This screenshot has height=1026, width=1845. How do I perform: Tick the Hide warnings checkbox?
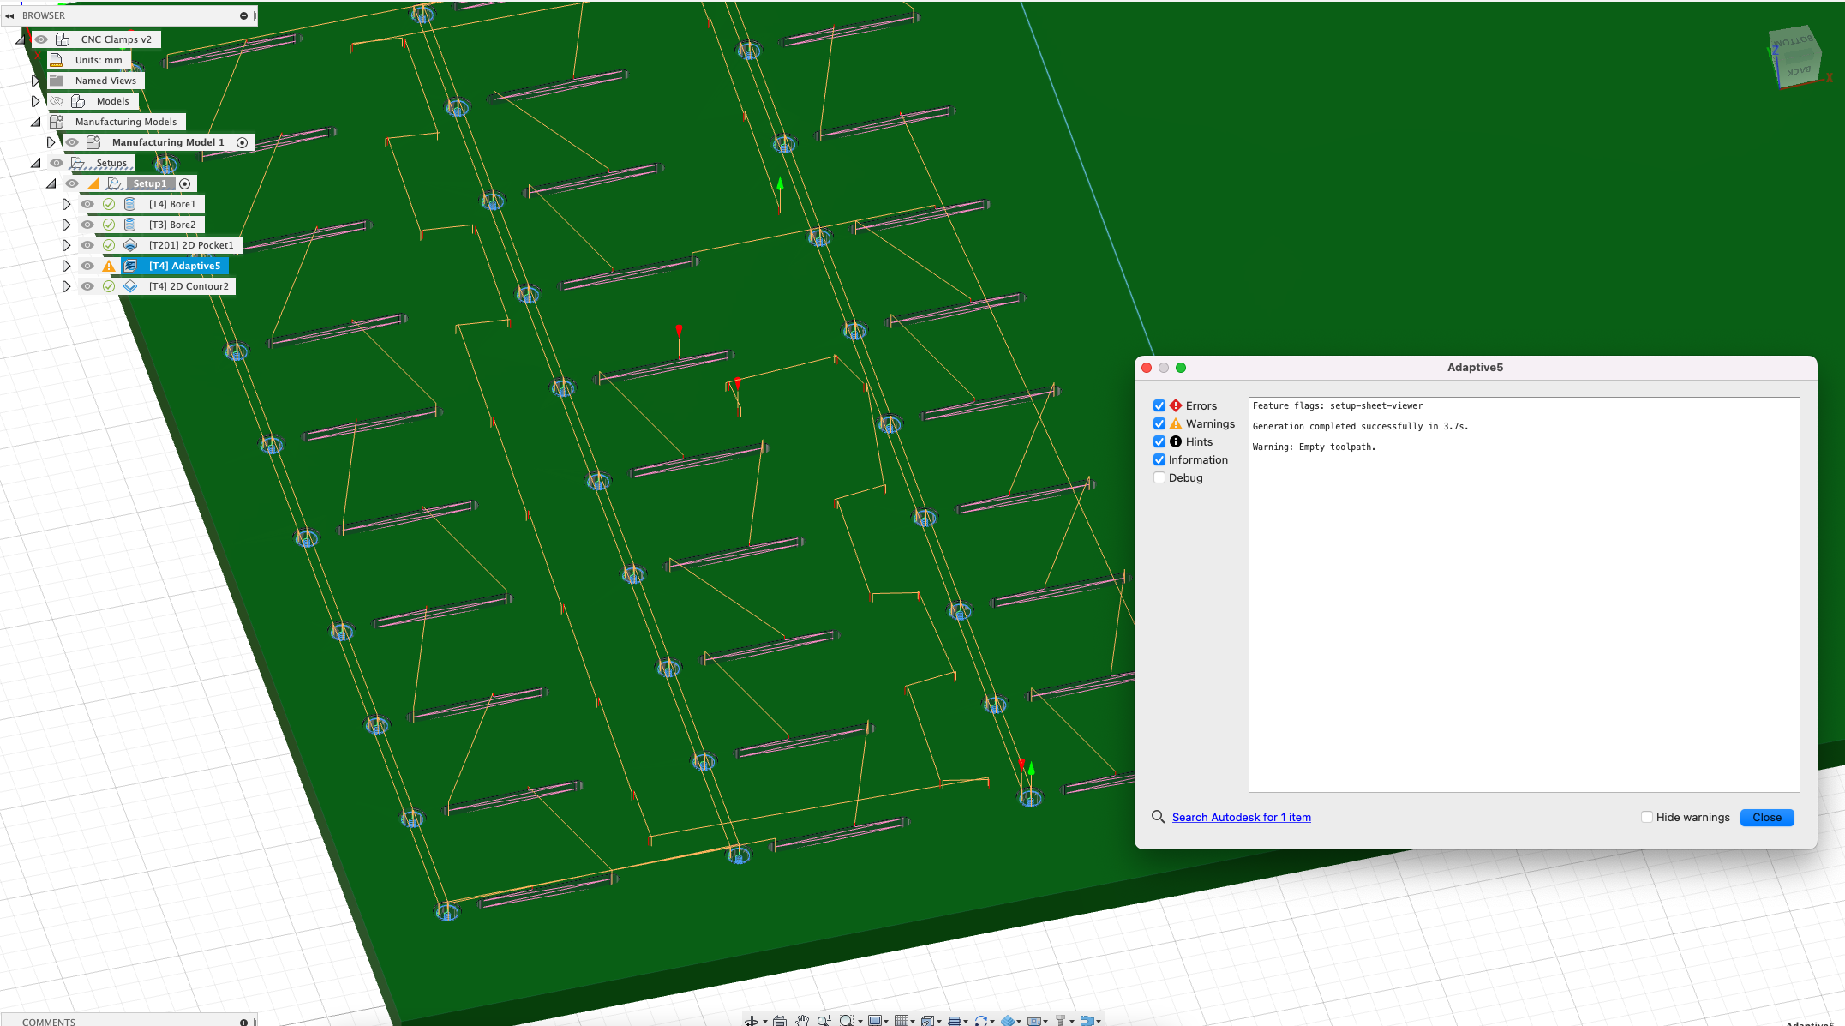1646,818
